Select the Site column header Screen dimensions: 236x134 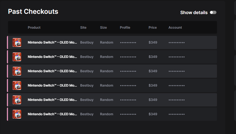83,28
